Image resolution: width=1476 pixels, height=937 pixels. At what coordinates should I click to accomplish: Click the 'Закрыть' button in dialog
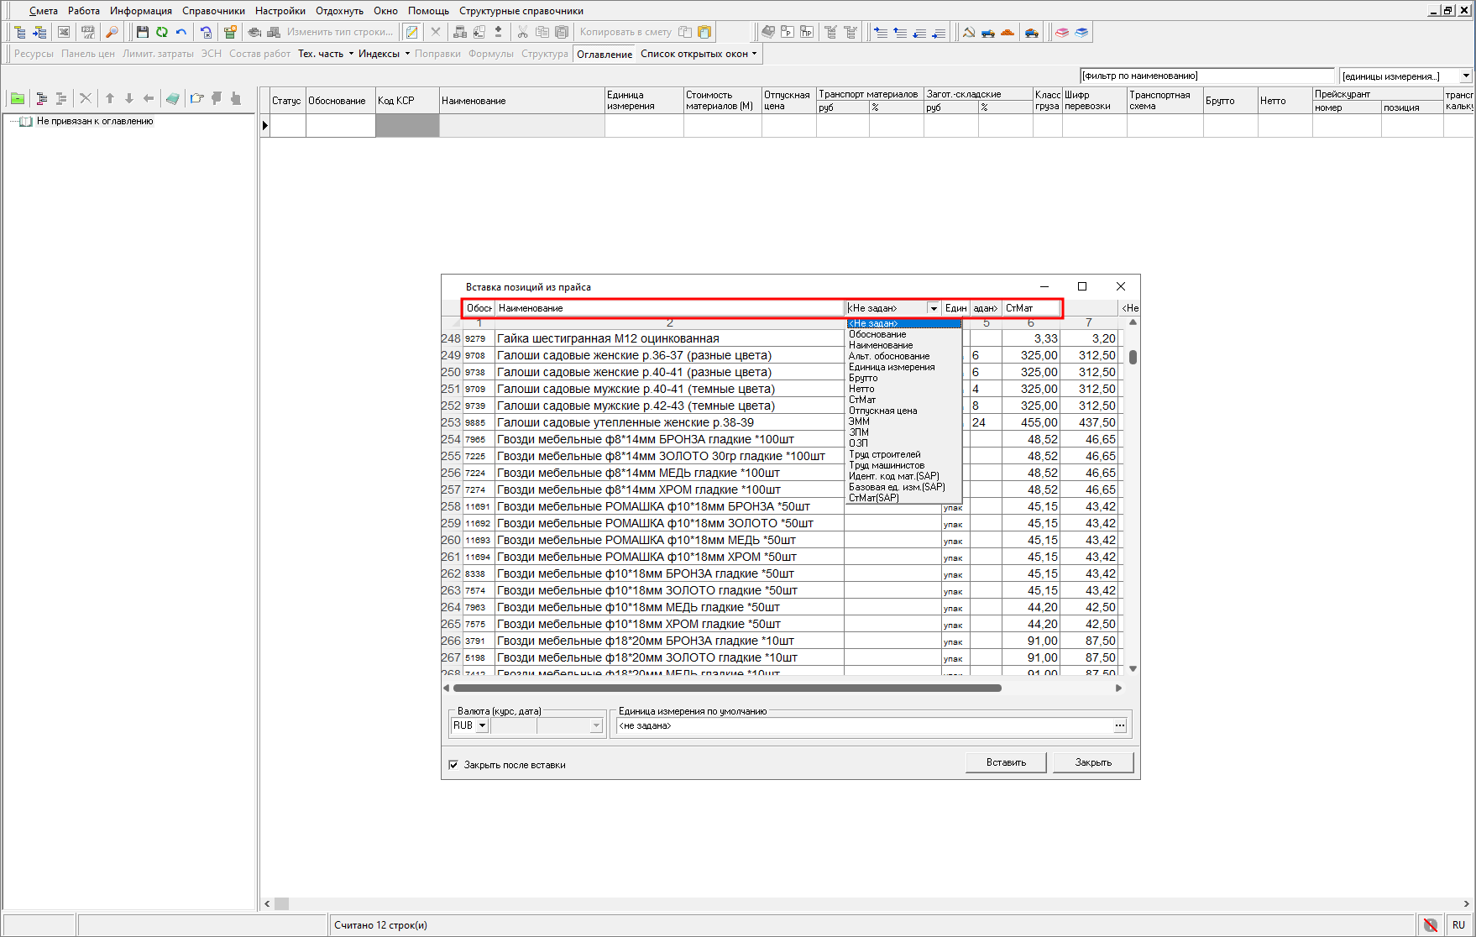[1093, 762]
